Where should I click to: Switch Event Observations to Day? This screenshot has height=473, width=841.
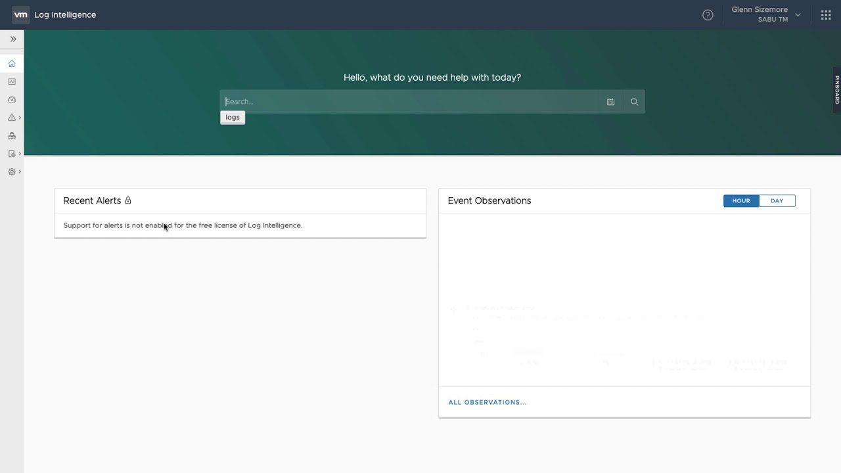pyautogui.click(x=777, y=201)
